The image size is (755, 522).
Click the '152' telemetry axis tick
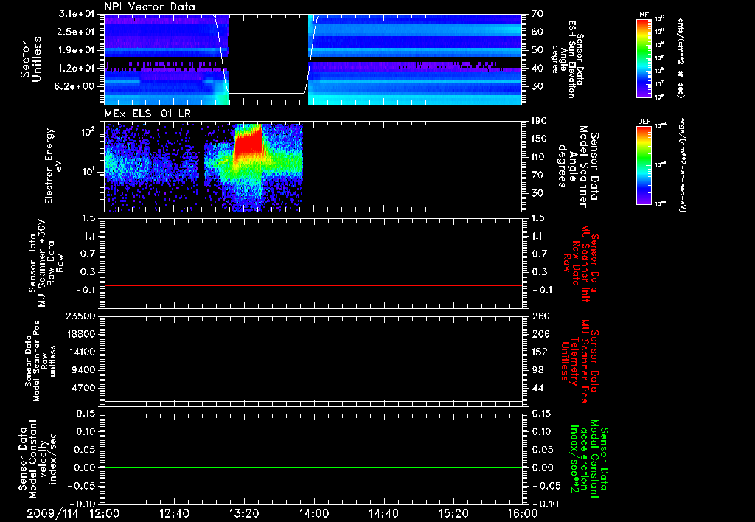(x=540, y=352)
